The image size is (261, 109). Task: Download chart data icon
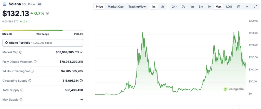(247, 7)
